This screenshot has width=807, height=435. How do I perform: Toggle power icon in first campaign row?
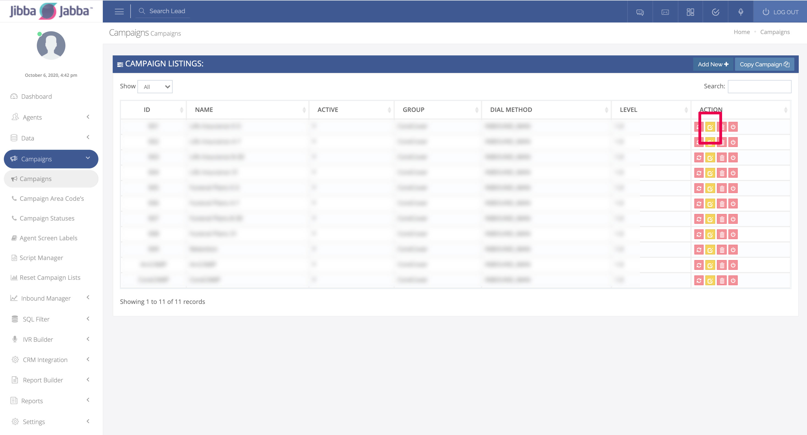733,127
